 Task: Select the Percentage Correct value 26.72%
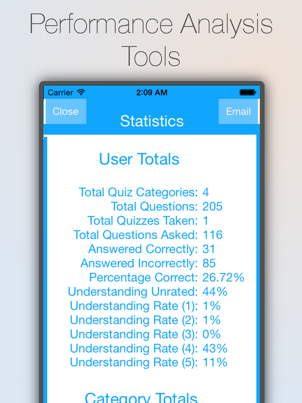[223, 278]
